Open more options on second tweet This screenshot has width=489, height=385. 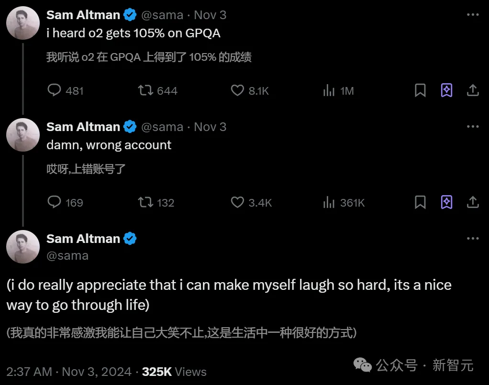[x=473, y=127]
